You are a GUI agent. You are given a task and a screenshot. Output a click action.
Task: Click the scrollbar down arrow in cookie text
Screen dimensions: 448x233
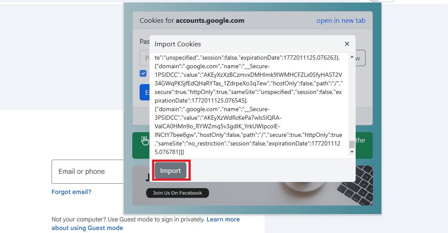pos(352,152)
